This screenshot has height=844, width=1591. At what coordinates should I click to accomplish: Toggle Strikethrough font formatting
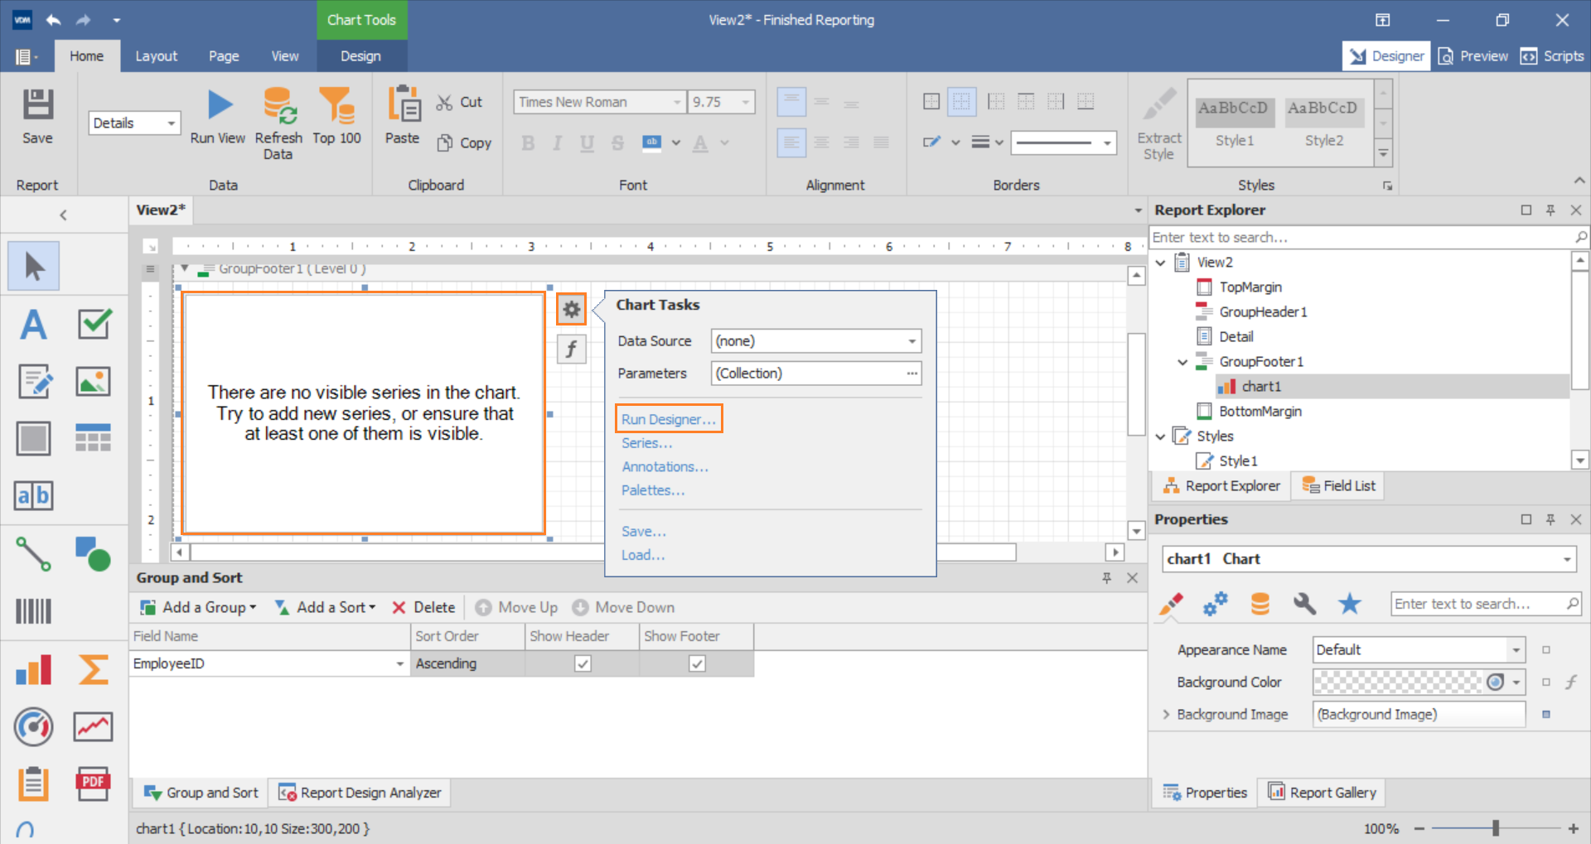click(617, 142)
